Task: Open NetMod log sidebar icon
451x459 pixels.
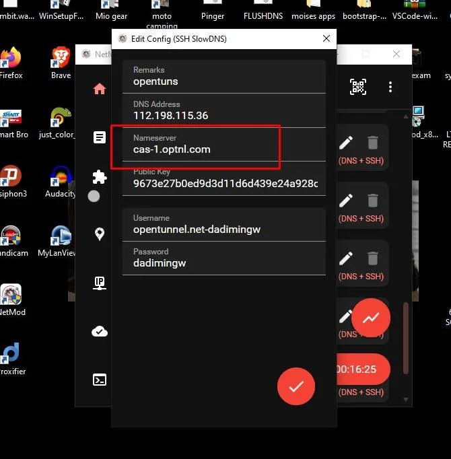Action: click(x=100, y=137)
